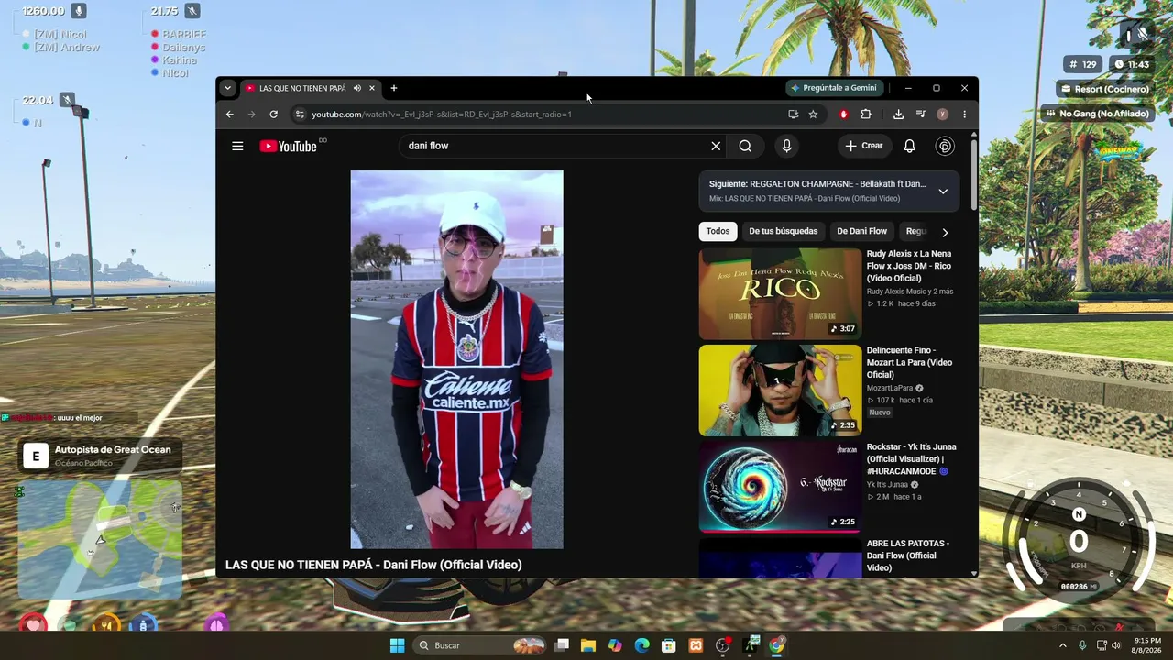
Task: Open the Chrome media controls icon
Action: tap(921, 115)
